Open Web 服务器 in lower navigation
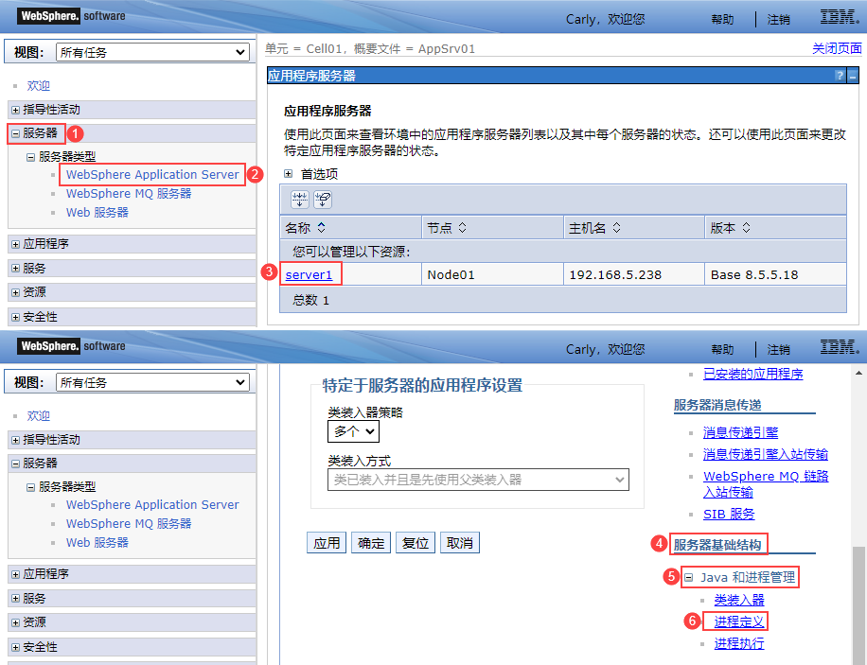The image size is (867, 665). pos(97,542)
